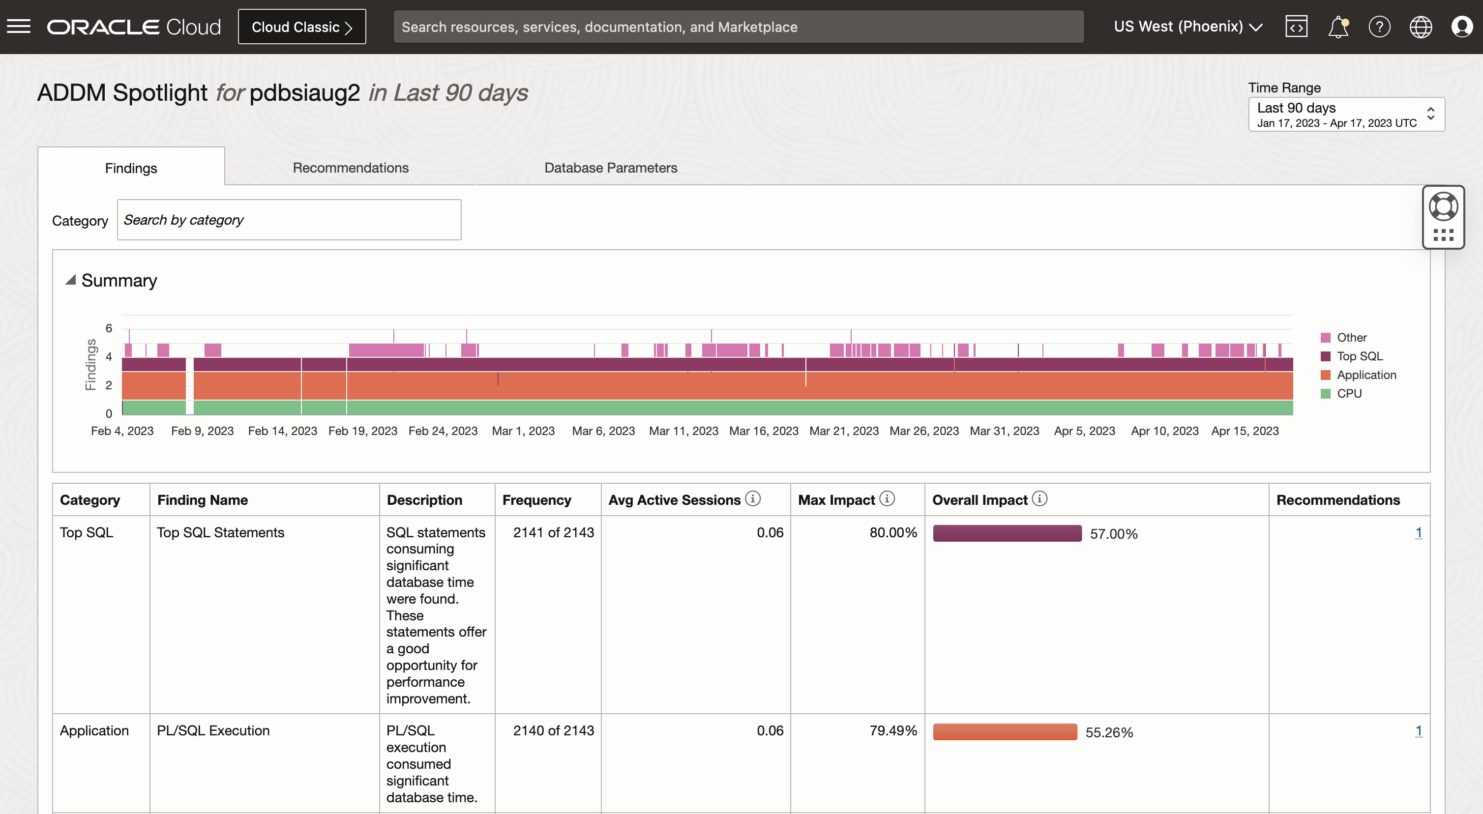Switch to the Recommendations tab

tap(351, 168)
